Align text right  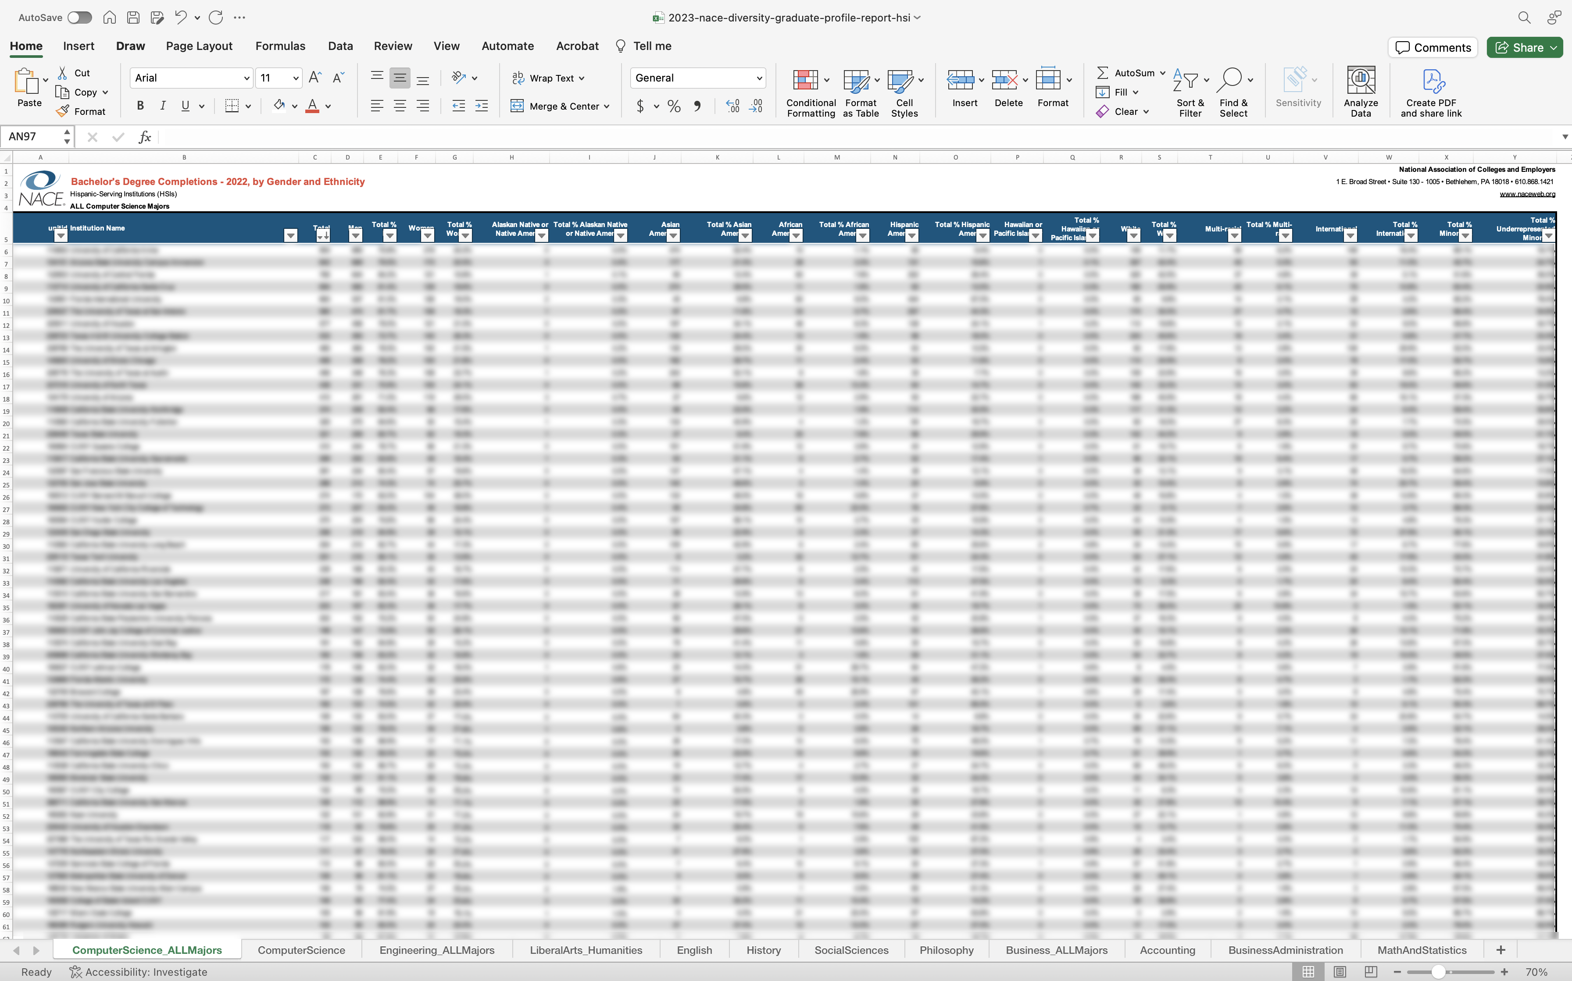pos(422,106)
